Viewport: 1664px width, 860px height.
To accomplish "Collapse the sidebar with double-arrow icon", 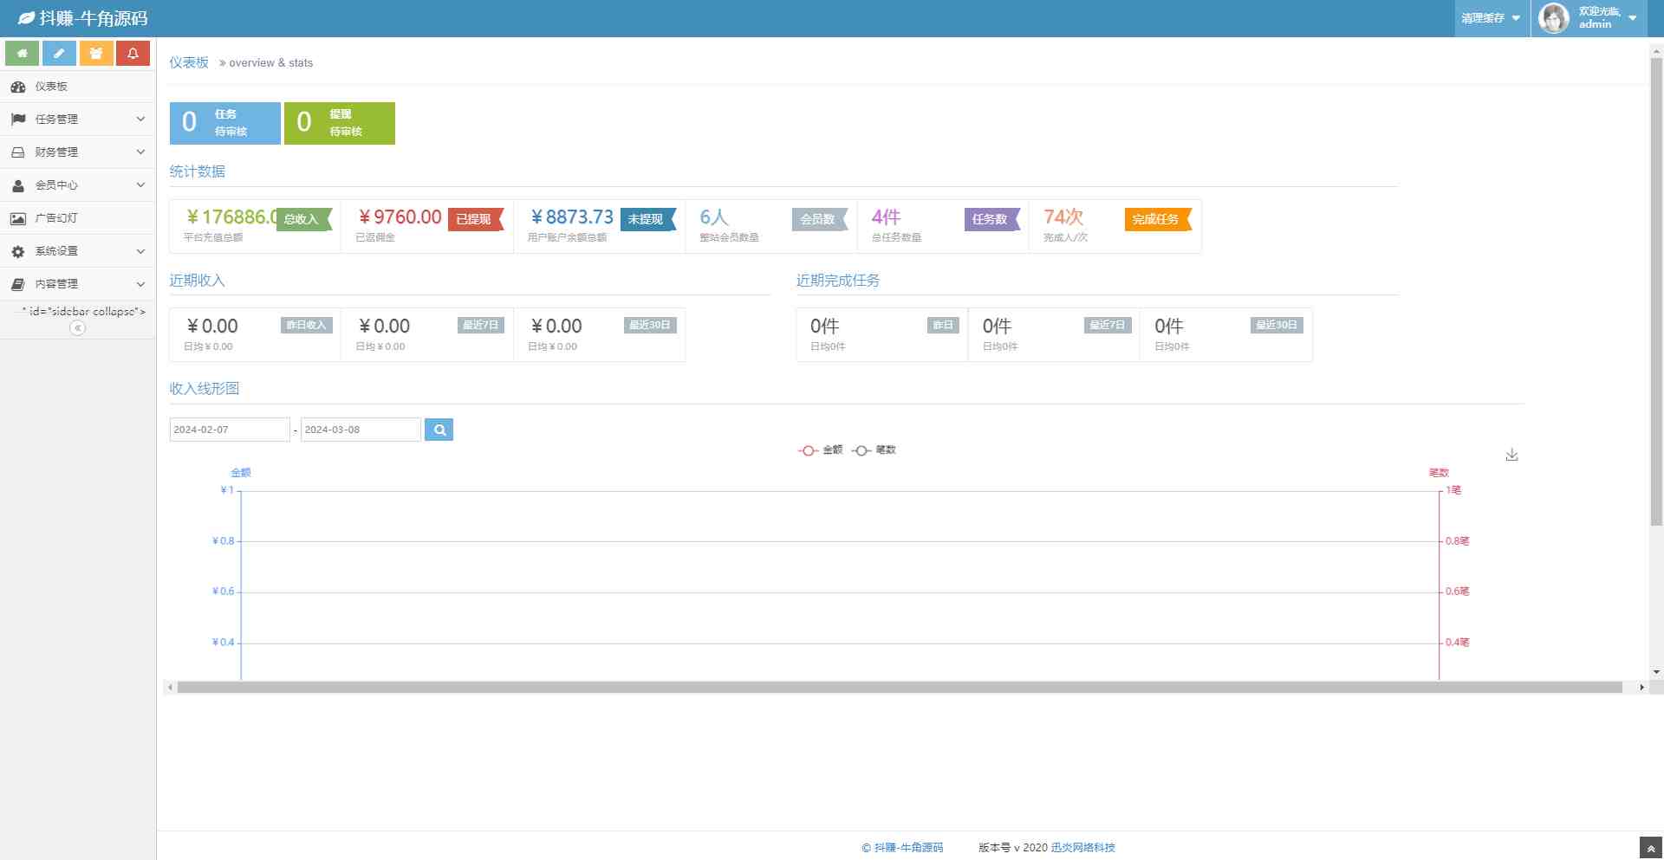I will tap(77, 328).
